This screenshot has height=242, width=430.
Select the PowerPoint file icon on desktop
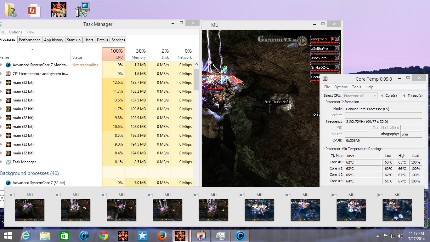click(x=34, y=10)
